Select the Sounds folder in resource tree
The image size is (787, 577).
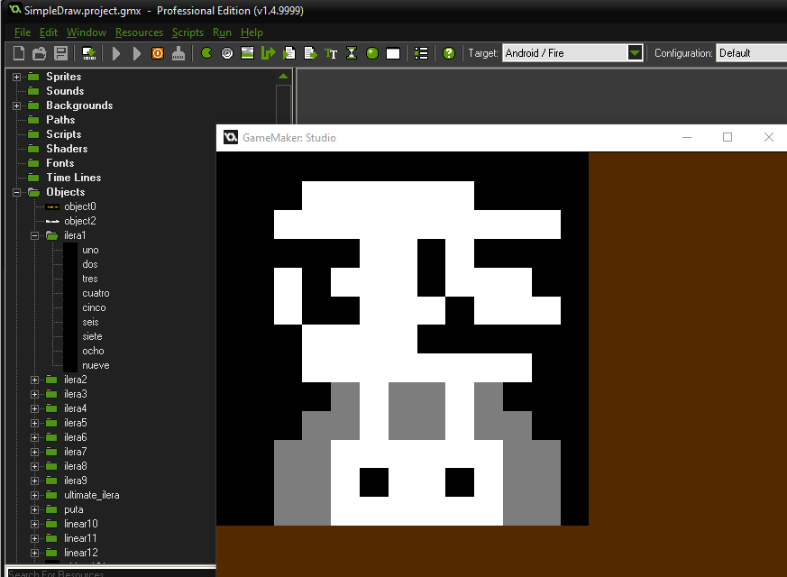pyautogui.click(x=65, y=91)
